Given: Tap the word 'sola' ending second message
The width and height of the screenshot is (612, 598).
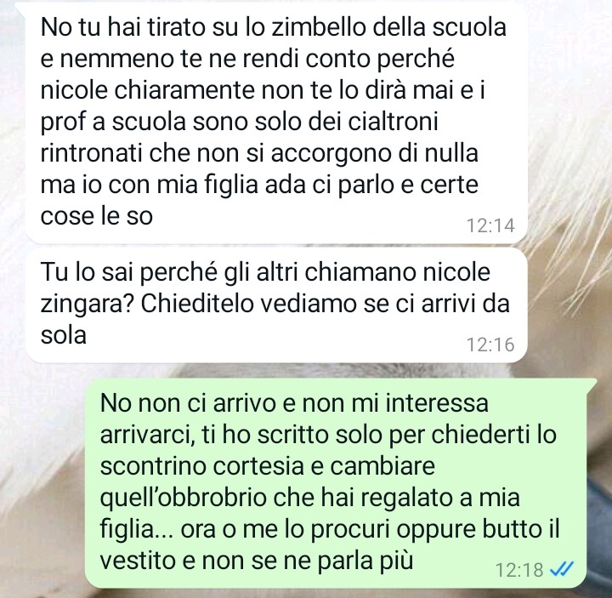Looking at the screenshot, I should coord(63,335).
